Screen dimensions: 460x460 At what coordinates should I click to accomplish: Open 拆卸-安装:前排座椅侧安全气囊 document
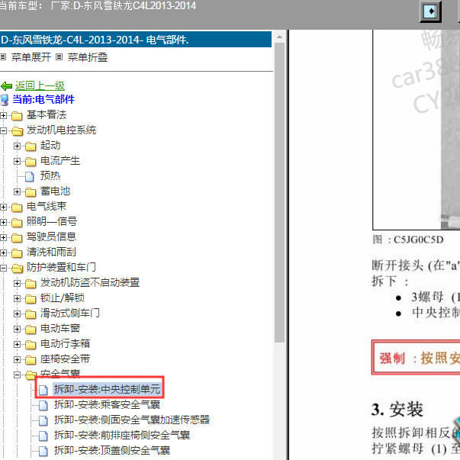click(x=122, y=435)
